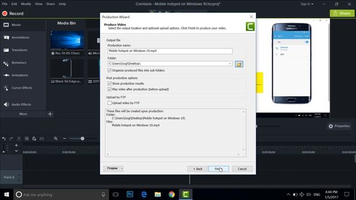Screen dimensions: 356x200
Task: Click the Camtasia taskbar icon
Action: pyautogui.click(x=185, y=194)
